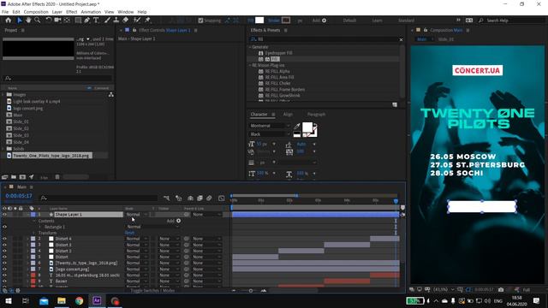Select the Horizontal Type tool
The image size is (548, 308).
click(x=96, y=21)
